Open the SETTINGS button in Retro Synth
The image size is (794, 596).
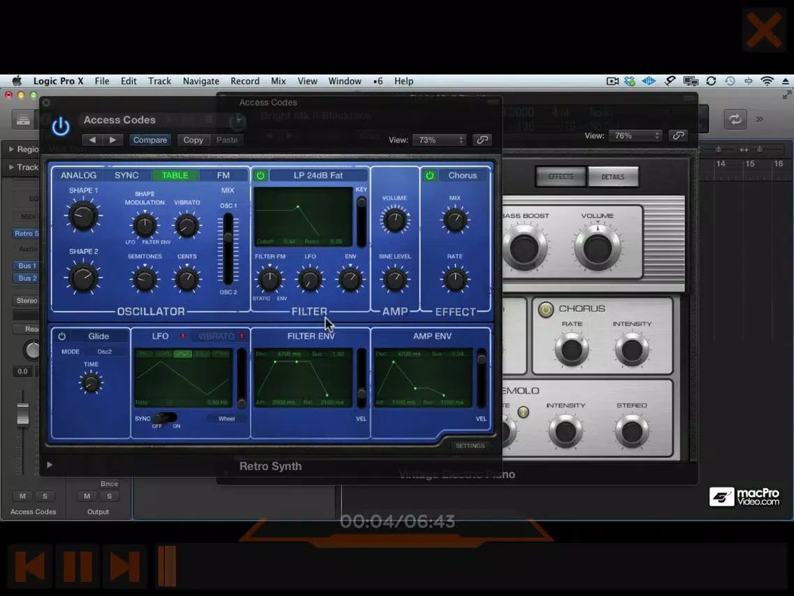pos(470,446)
